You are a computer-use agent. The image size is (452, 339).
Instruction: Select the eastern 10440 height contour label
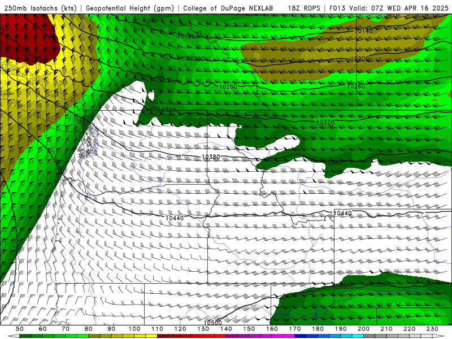click(343, 213)
